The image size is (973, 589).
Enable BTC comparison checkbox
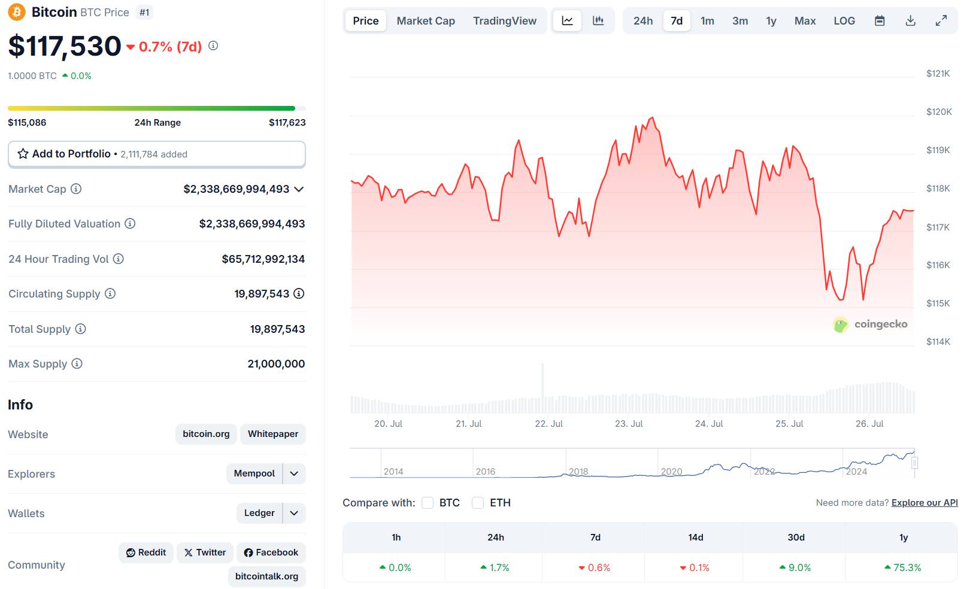(428, 503)
